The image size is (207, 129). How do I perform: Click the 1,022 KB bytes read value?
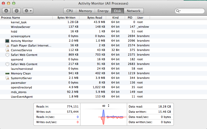(99, 87)
